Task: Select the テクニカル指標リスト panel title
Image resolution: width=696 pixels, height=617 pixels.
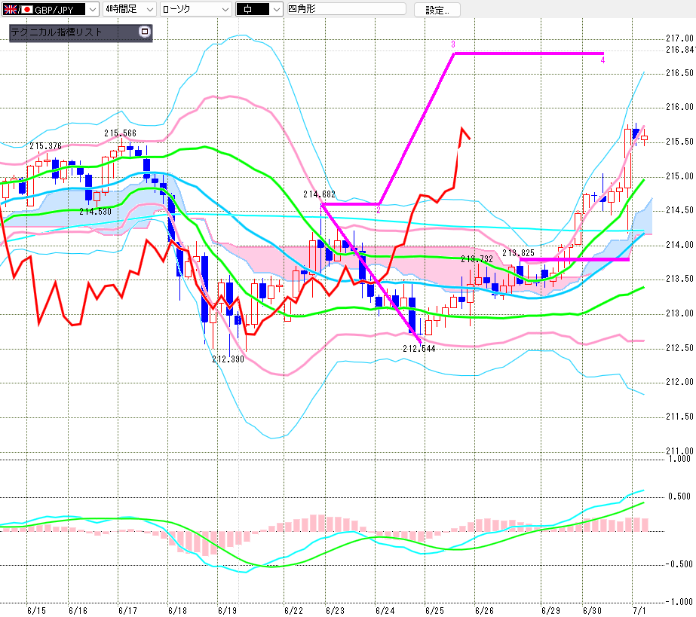Action: click(x=57, y=32)
